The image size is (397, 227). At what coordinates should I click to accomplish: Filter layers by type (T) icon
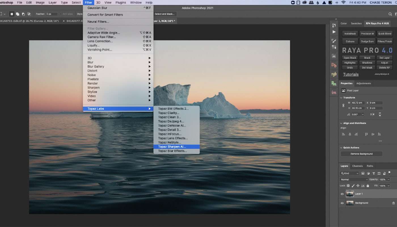pyautogui.click(x=373, y=173)
